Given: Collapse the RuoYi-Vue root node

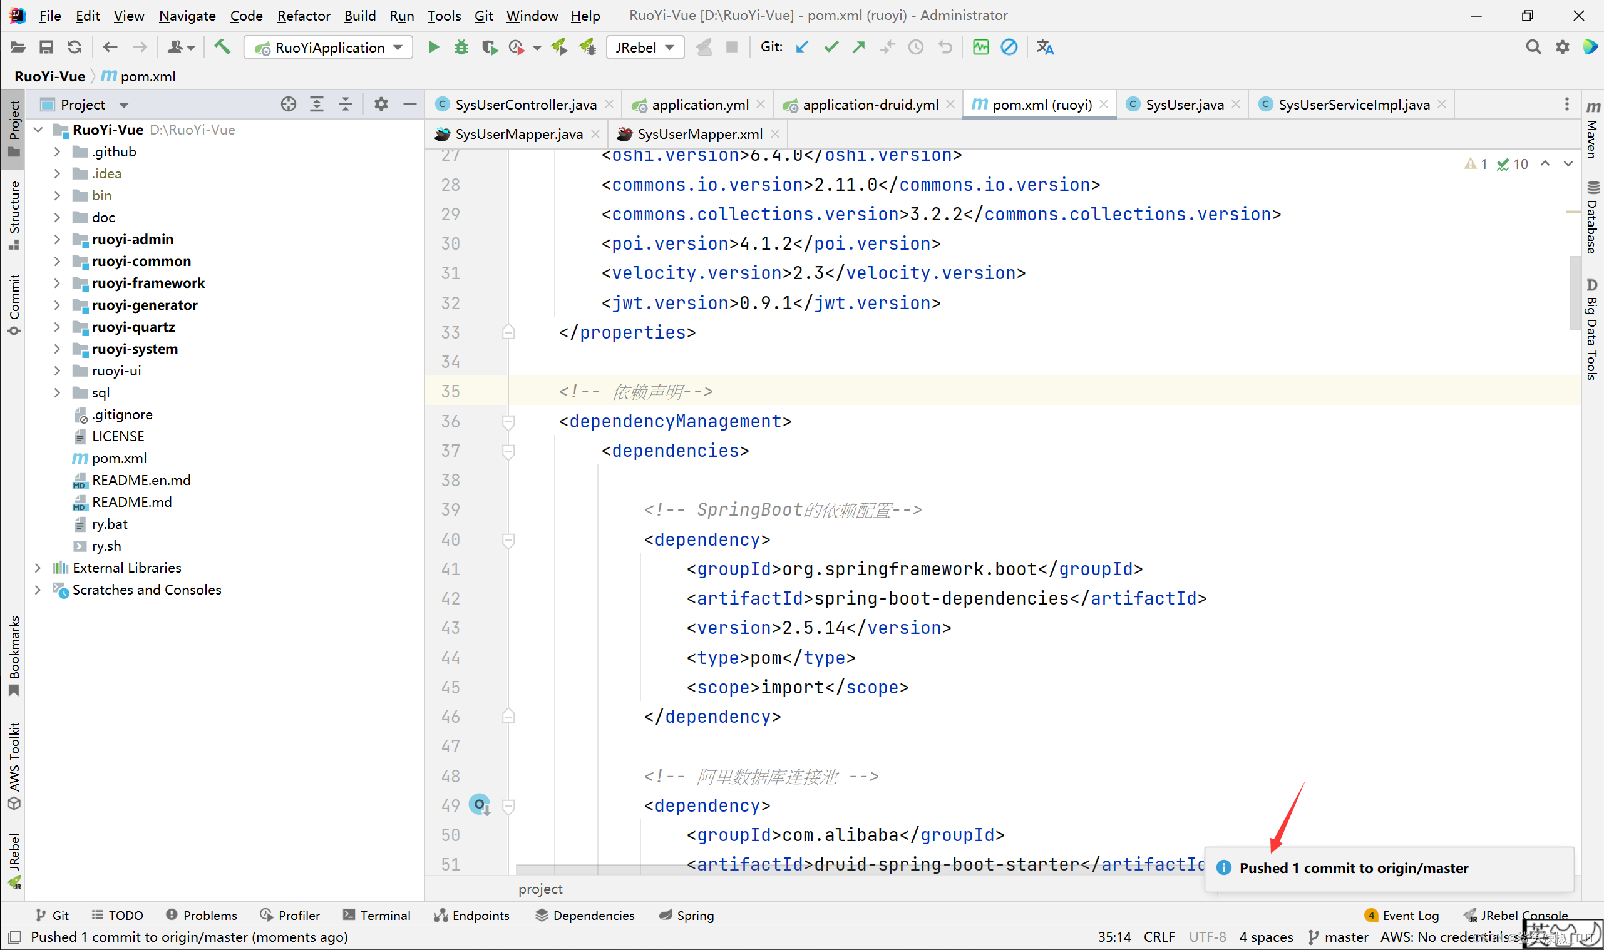Looking at the screenshot, I should pyautogui.click(x=38, y=130).
